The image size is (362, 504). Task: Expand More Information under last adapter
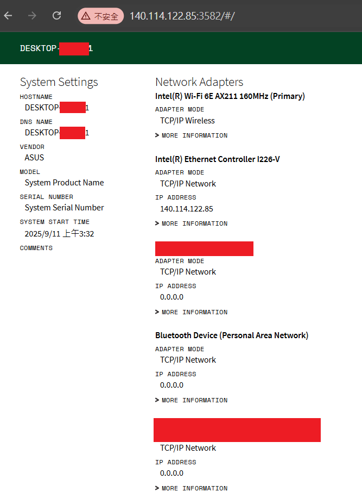click(x=191, y=488)
